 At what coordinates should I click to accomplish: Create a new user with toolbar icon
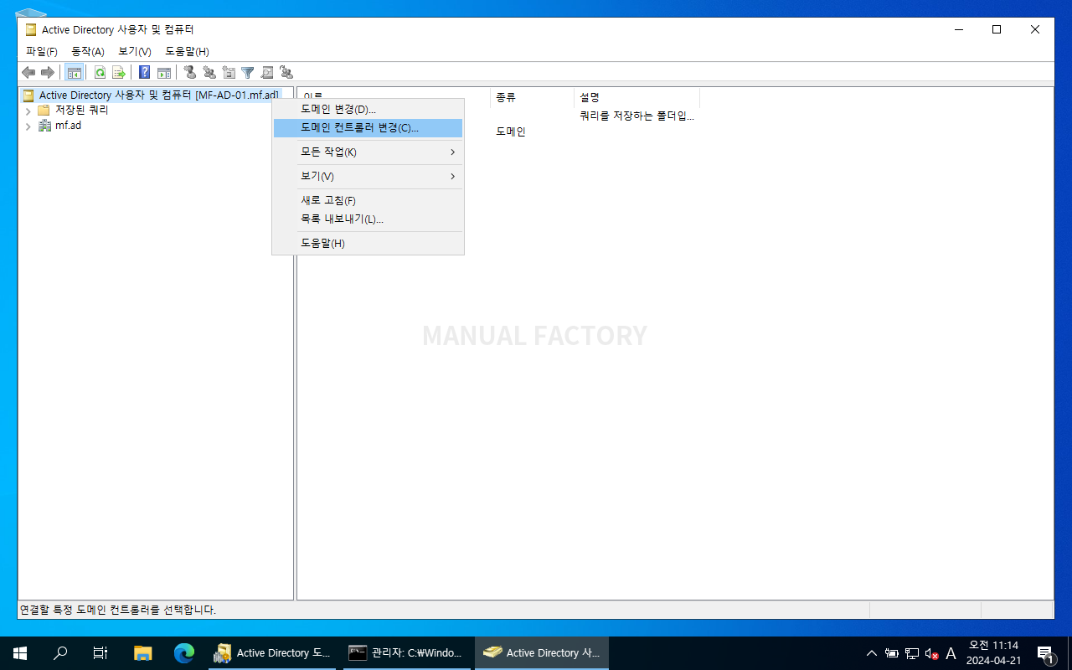pyautogui.click(x=190, y=73)
